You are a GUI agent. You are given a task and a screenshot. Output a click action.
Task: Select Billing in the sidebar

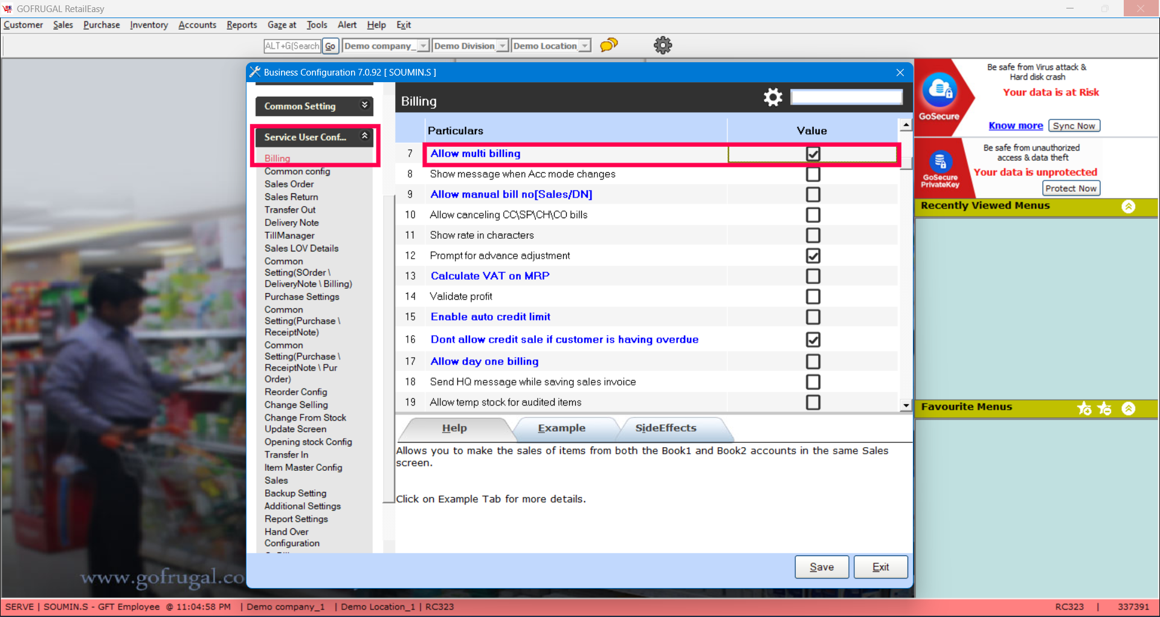277,158
